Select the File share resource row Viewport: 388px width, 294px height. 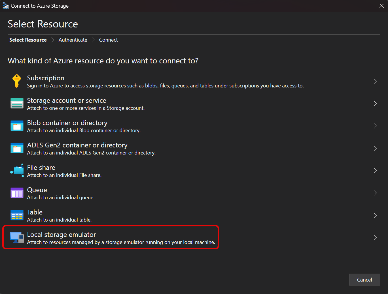tap(113, 170)
